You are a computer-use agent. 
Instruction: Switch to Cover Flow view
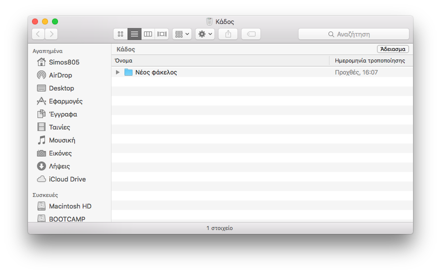(x=161, y=34)
